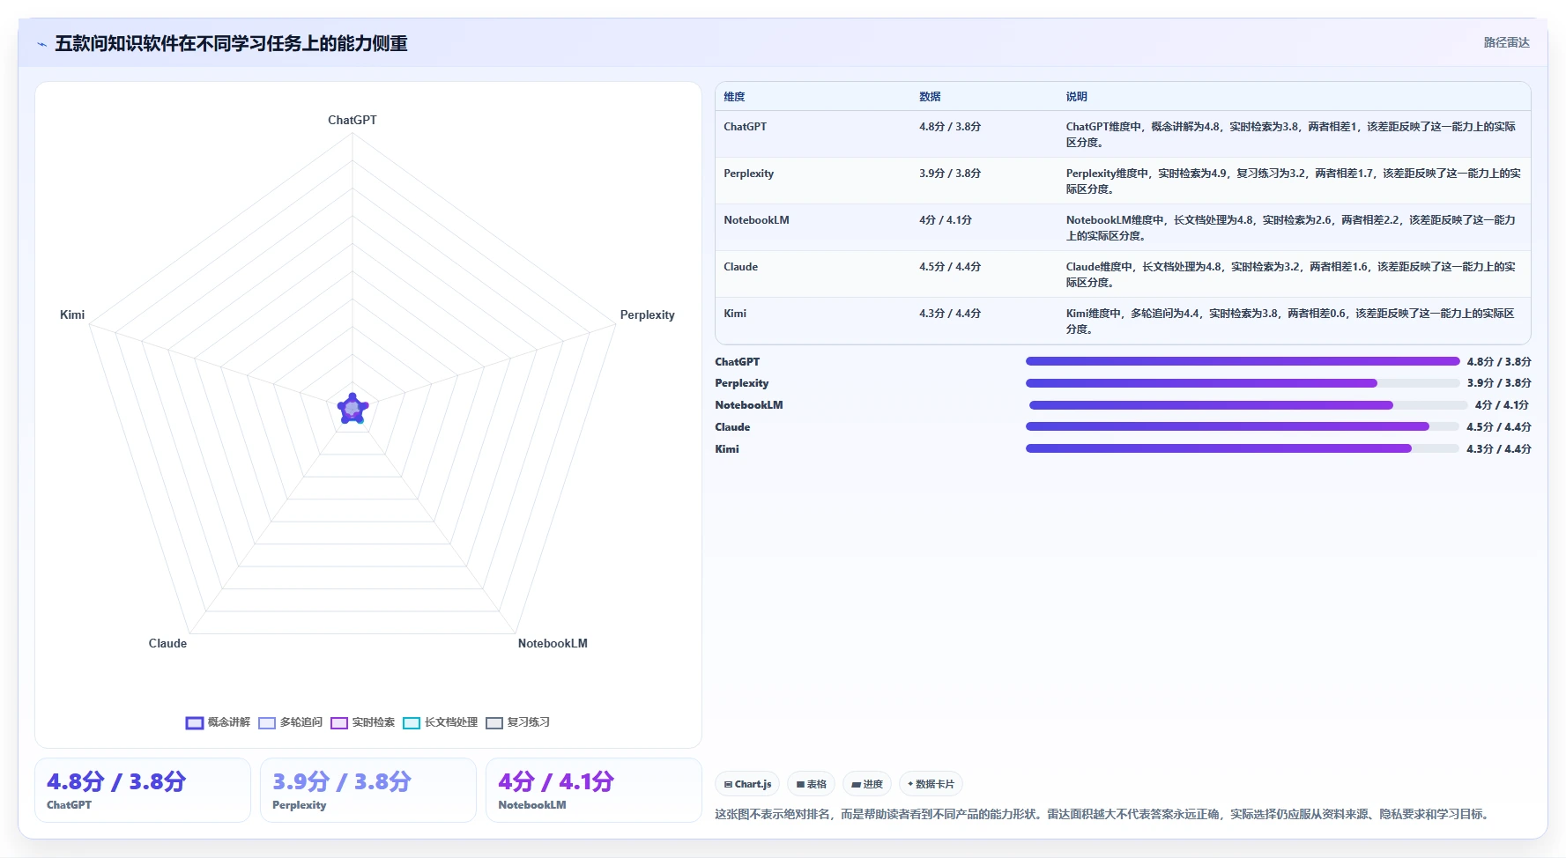Click NotebookLM label in the bar list
The width and height of the screenshot is (1566, 858).
pos(749,405)
